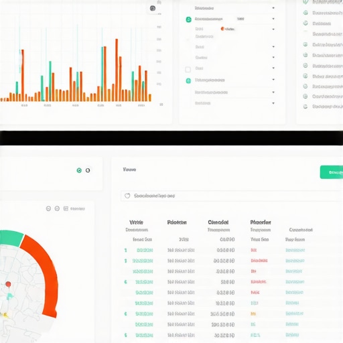The width and height of the screenshot is (343, 343).
Task: Expand the dropdown arrow on the empty checkbox row
Action: [273, 68]
